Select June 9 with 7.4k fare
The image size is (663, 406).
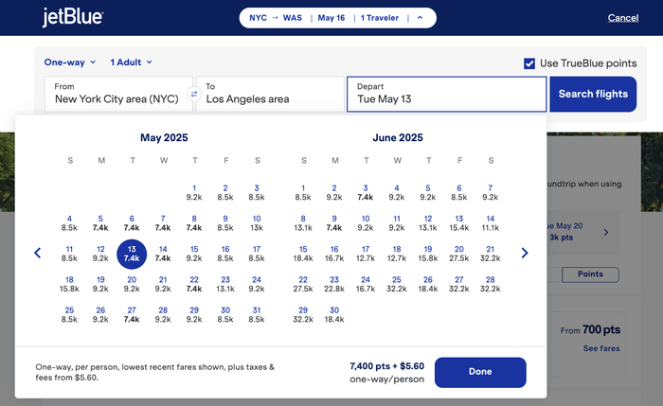(334, 223)
